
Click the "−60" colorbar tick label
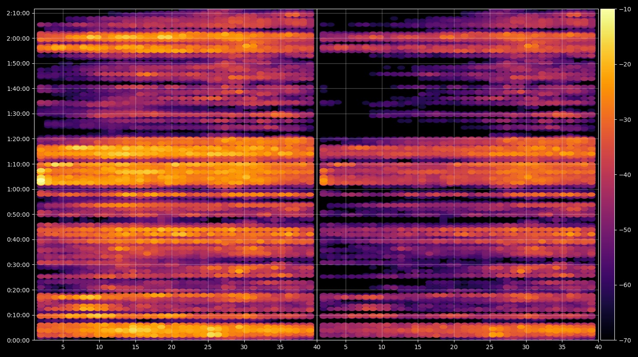click(x=625, y=285)
